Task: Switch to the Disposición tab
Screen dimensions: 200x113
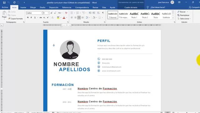Action: (x=54, y=8)
